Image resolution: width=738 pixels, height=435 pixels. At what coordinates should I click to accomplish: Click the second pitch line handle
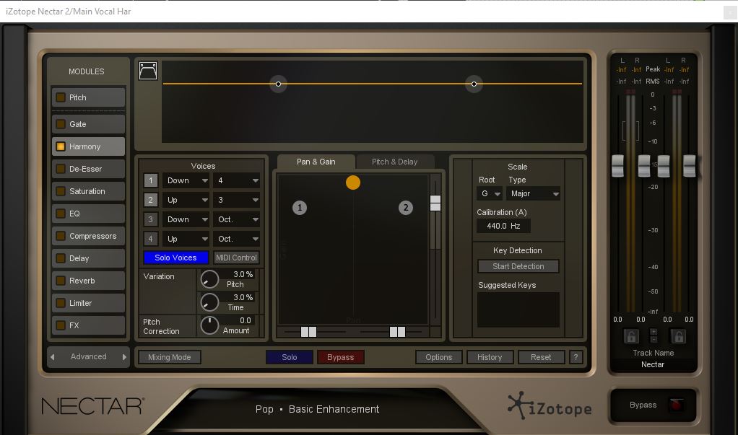coord(474,84)
